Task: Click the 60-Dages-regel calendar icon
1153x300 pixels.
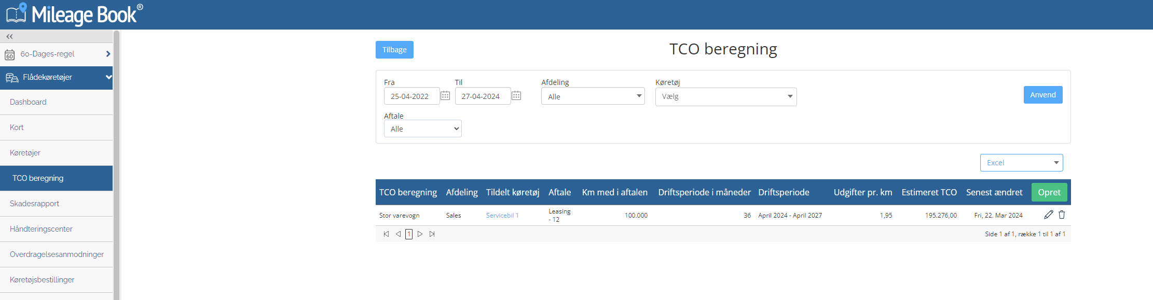Action: 9,54
